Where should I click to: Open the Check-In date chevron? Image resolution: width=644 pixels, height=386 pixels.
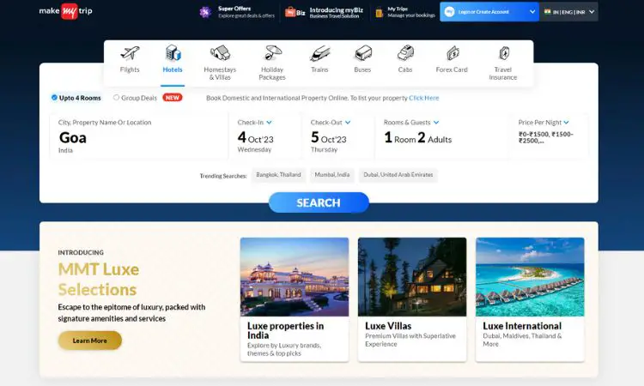point(269,123)
